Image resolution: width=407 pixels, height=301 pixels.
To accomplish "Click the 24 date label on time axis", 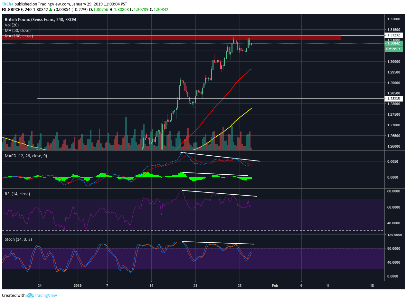I will coord(40,286).
